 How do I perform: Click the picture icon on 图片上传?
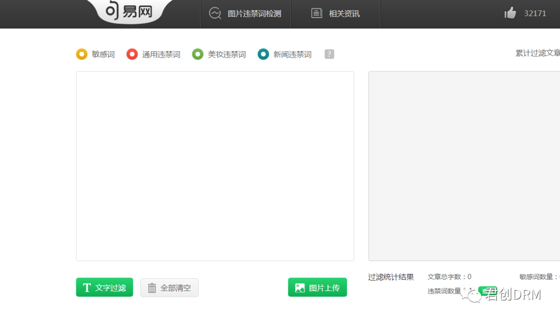pos(300,287)
